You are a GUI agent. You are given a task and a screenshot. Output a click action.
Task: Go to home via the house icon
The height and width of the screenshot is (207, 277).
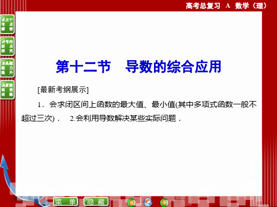pyautogui.click(x=148, y=202)
